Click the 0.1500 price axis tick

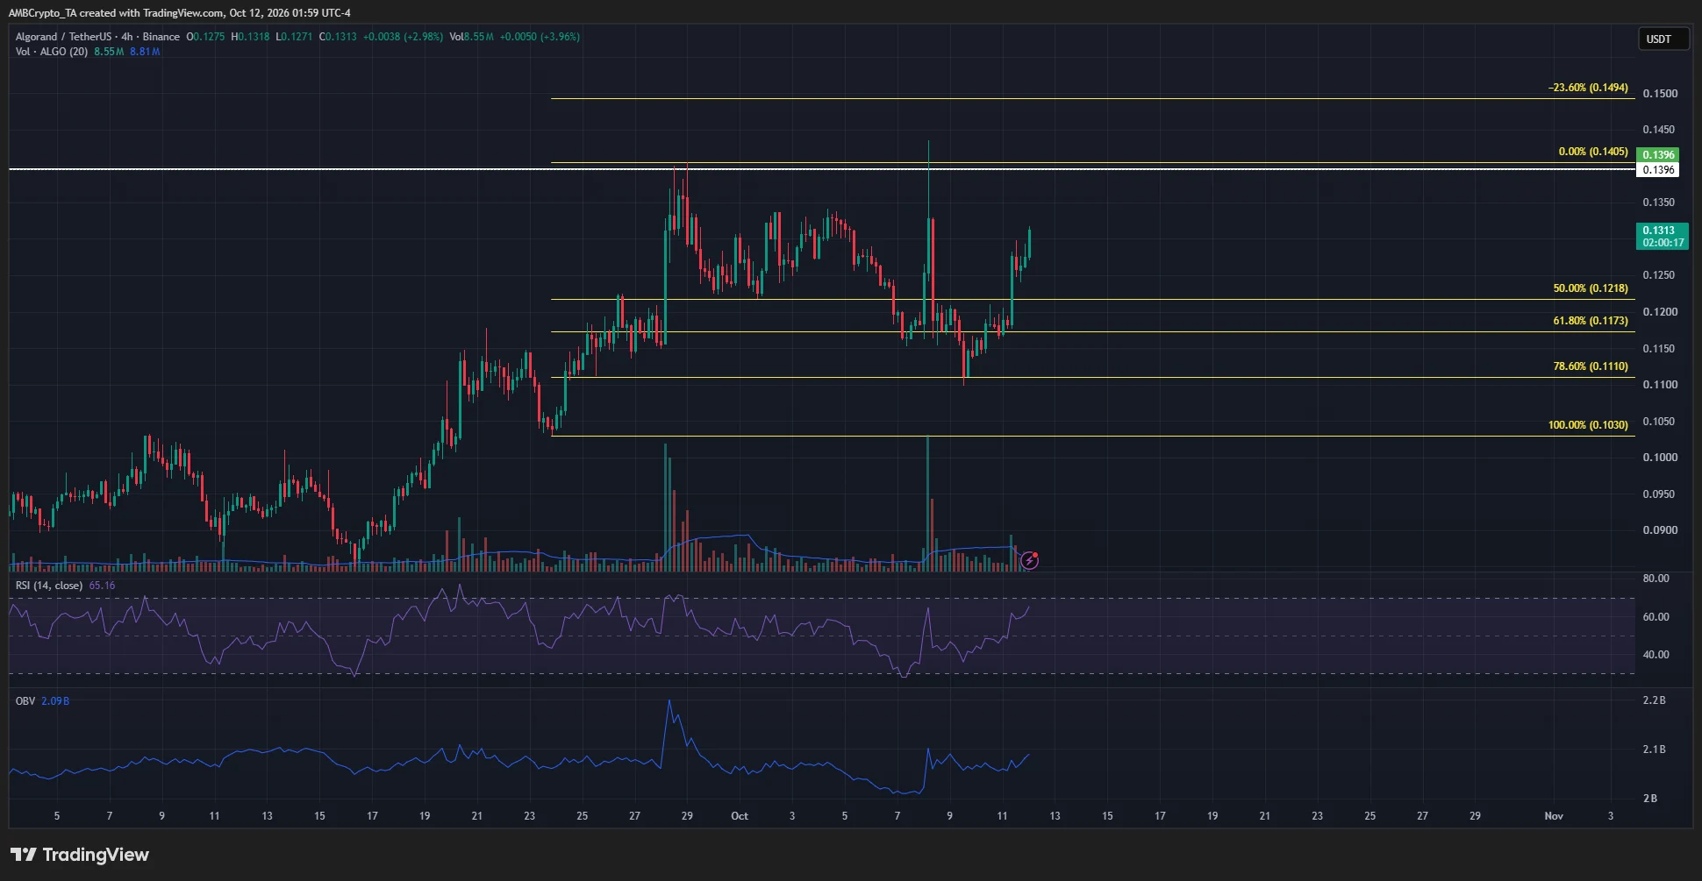[x=1660, y=94]
